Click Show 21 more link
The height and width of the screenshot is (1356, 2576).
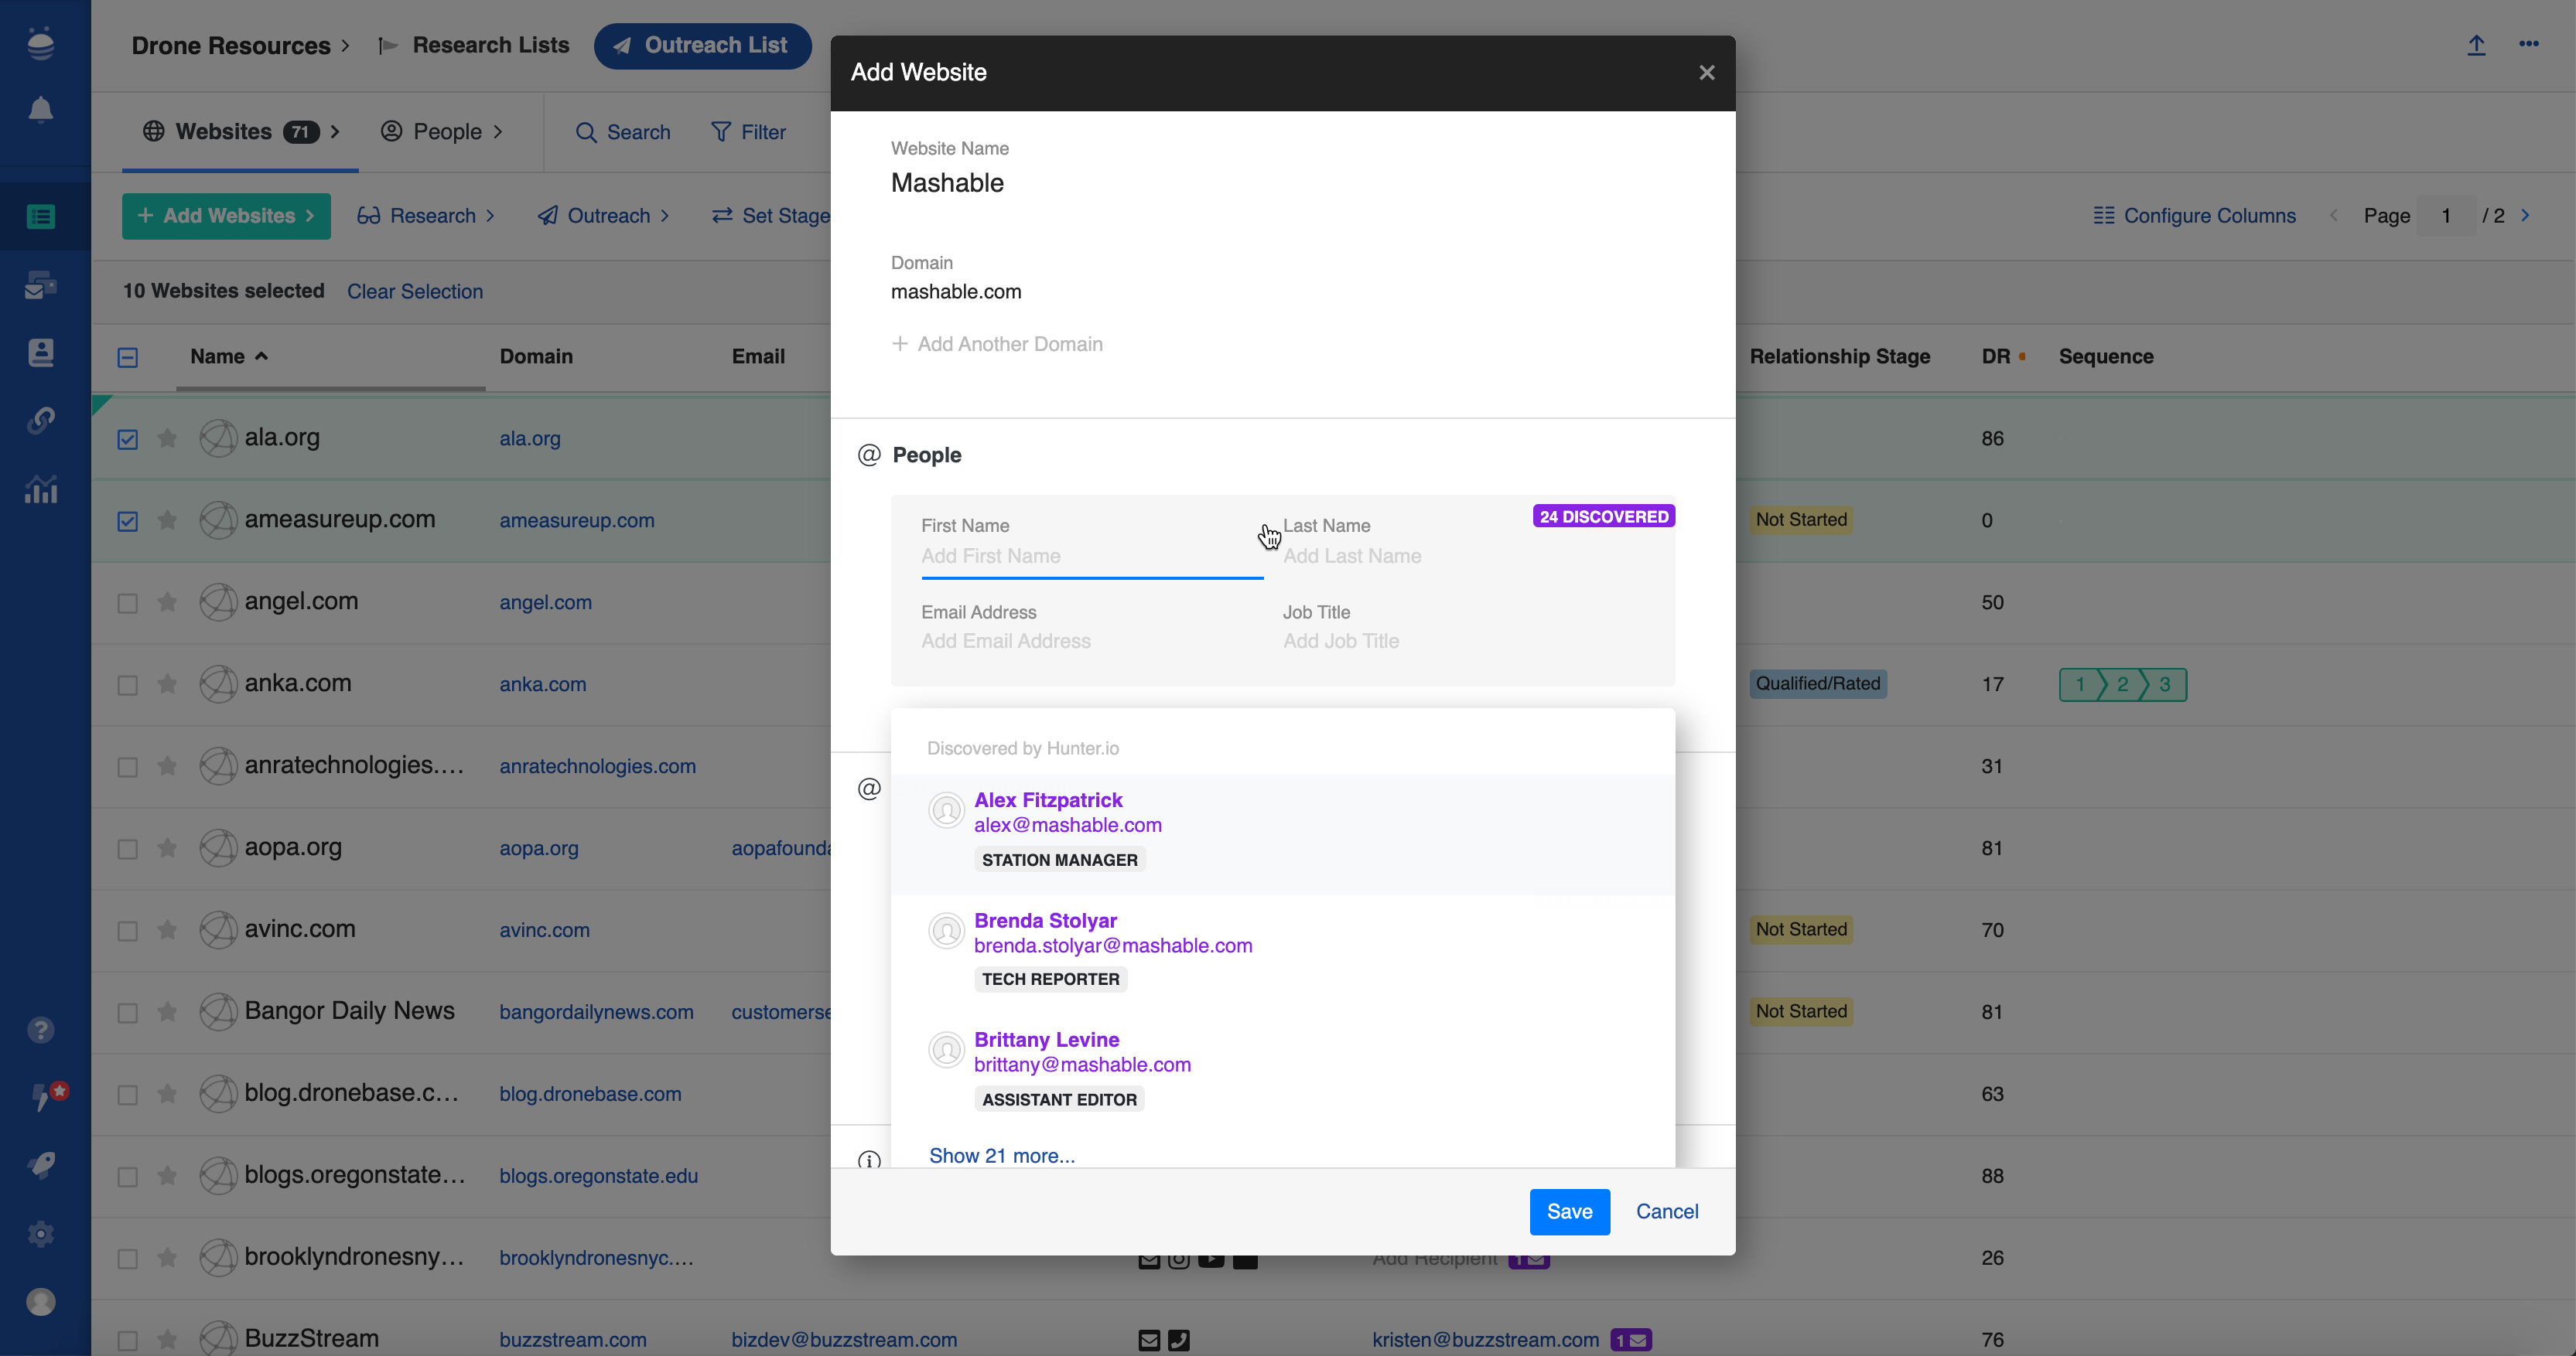1001,1155
